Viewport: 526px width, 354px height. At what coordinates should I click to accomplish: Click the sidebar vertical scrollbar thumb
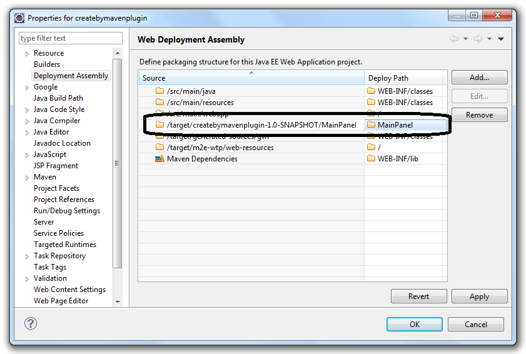click(118, 163)
